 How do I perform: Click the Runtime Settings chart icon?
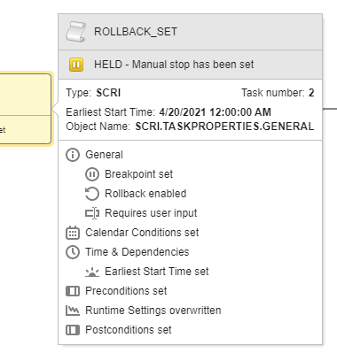73,311
